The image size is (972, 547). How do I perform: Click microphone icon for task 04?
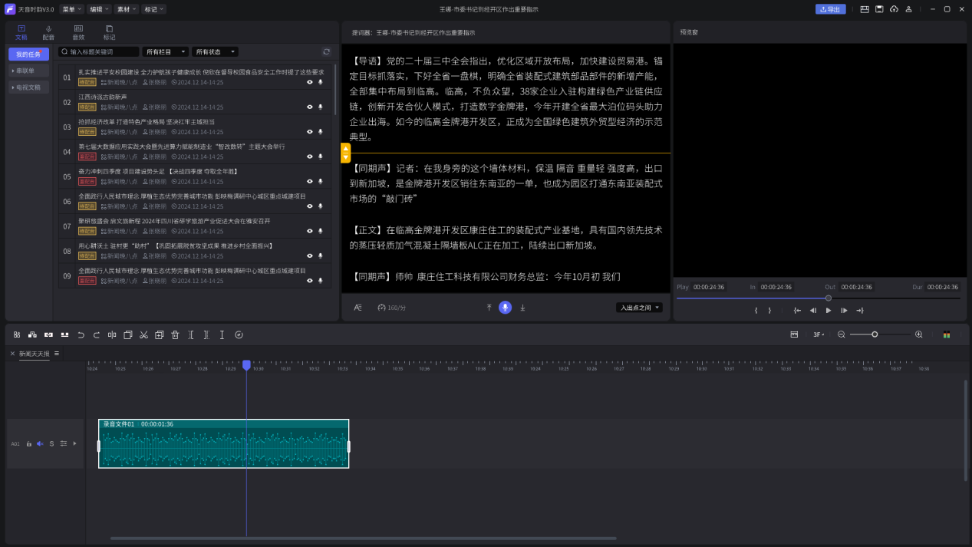(x=321, y=157)
